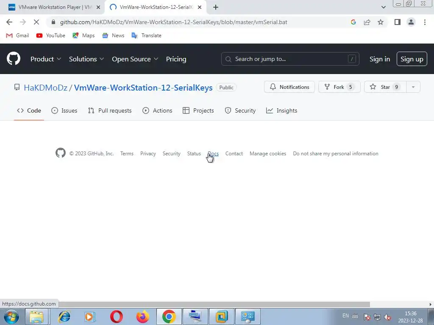Open News bookmark
The image size is (434, 325).
pos(113,36)
